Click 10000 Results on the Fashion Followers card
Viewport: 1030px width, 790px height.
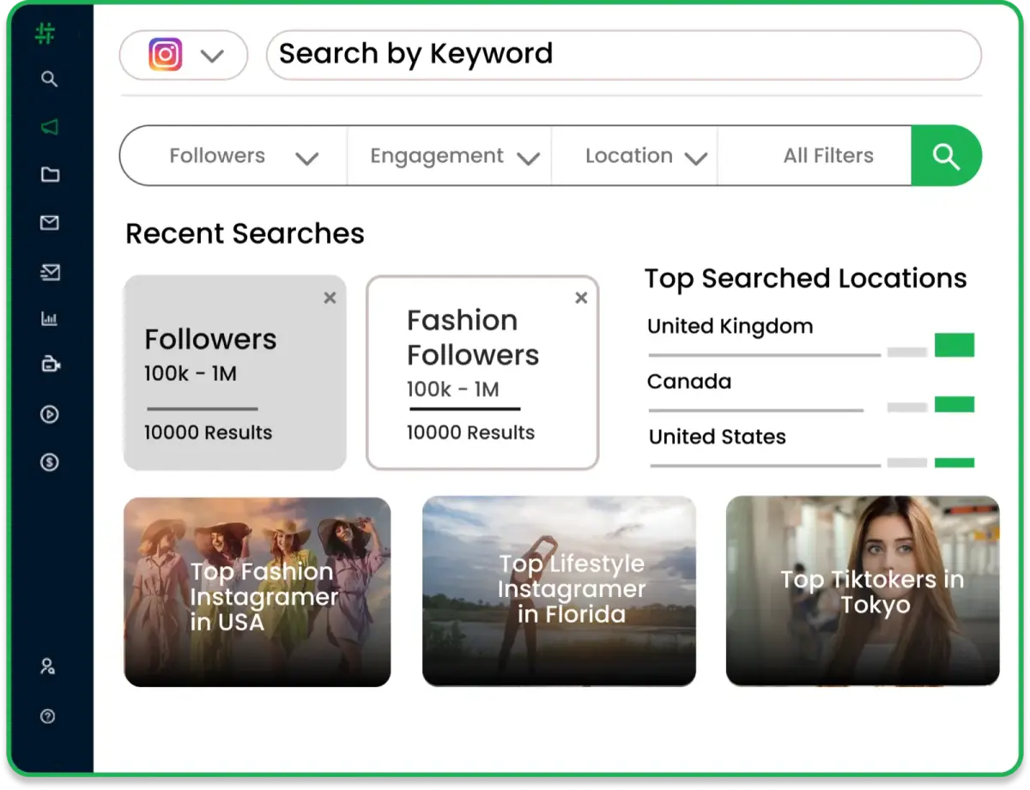pyautogui.click(x=470, y=433)
